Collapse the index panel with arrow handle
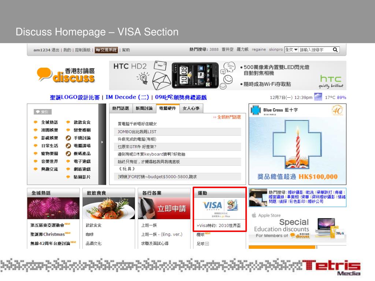This screenshot has width=375, height=281. click(x=103, y=142)
